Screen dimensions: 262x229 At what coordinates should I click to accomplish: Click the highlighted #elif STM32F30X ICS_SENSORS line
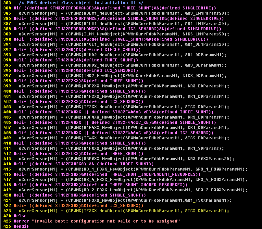78,205
